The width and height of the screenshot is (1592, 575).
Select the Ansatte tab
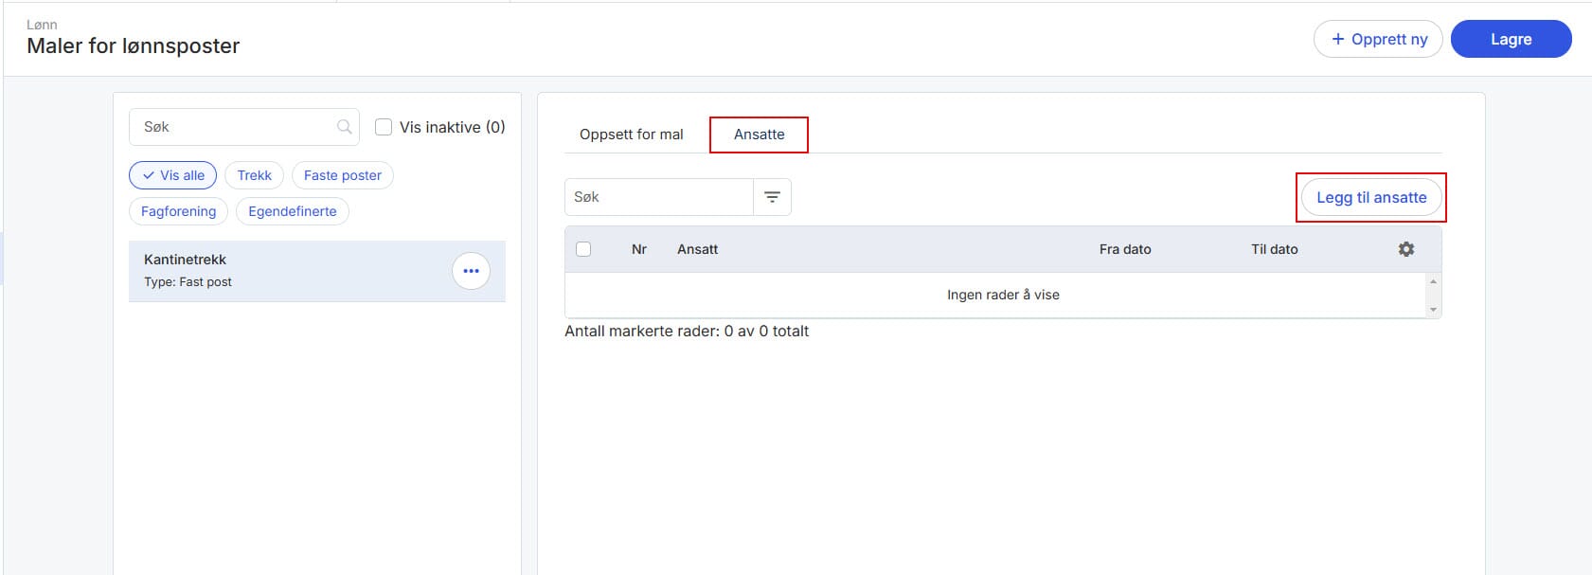tap(759, 135)
